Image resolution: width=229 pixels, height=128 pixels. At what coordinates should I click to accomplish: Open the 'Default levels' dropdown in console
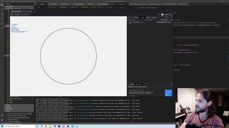[x=165, y=20]
